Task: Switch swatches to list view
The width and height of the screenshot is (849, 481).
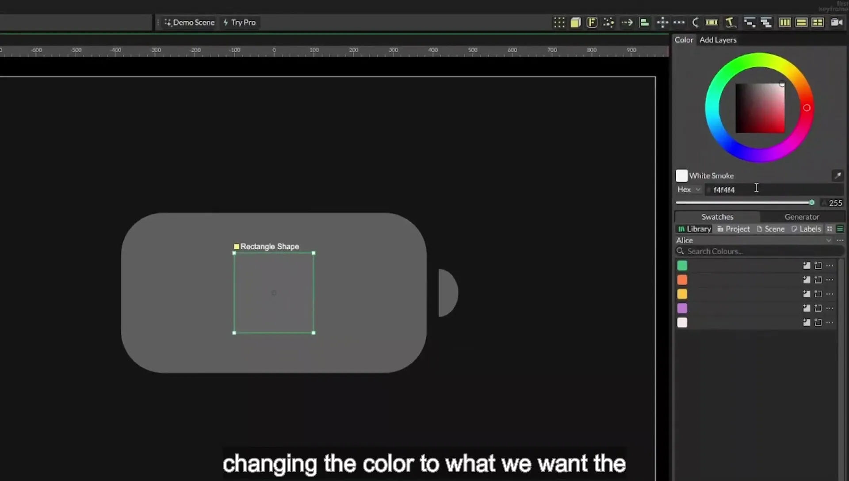Action: point(840,229)
